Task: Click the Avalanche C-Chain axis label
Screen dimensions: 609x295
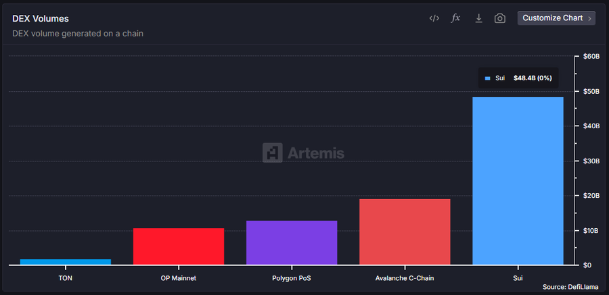Action: (405, 278)
